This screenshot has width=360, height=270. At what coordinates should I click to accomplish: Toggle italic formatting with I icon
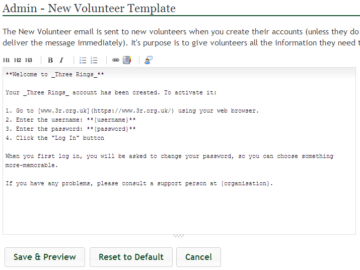[61, 60]
